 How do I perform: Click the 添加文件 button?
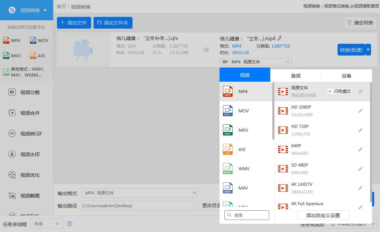coord(74,23)
